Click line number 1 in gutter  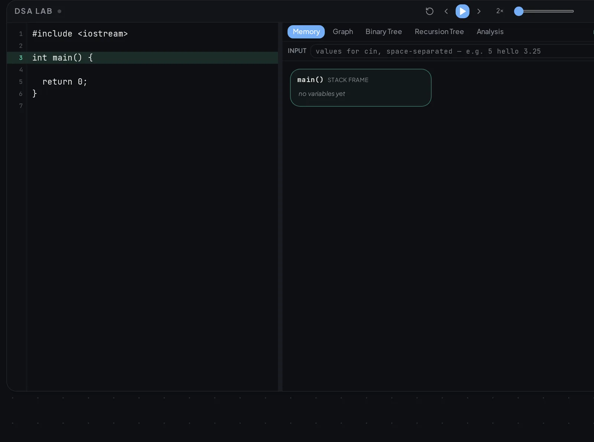point(21,34)
